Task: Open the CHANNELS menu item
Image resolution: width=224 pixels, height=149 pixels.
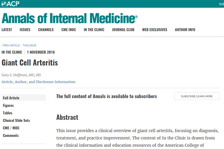Action: pyautogui.click(x=46, y=30)
